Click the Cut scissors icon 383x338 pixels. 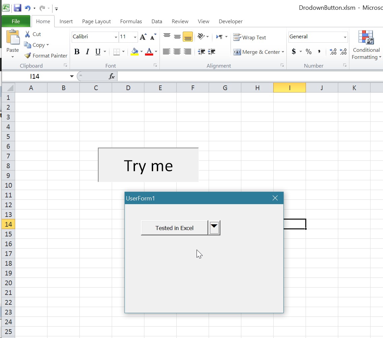click(x=28, y=34)
